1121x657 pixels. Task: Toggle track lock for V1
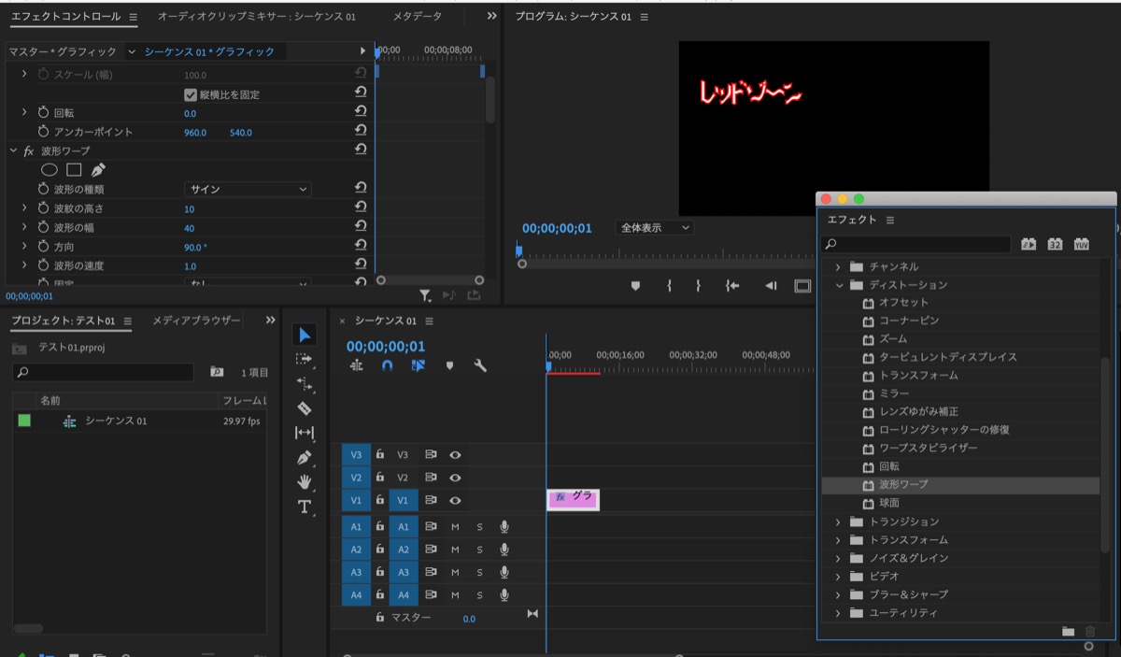click(379, 500)
